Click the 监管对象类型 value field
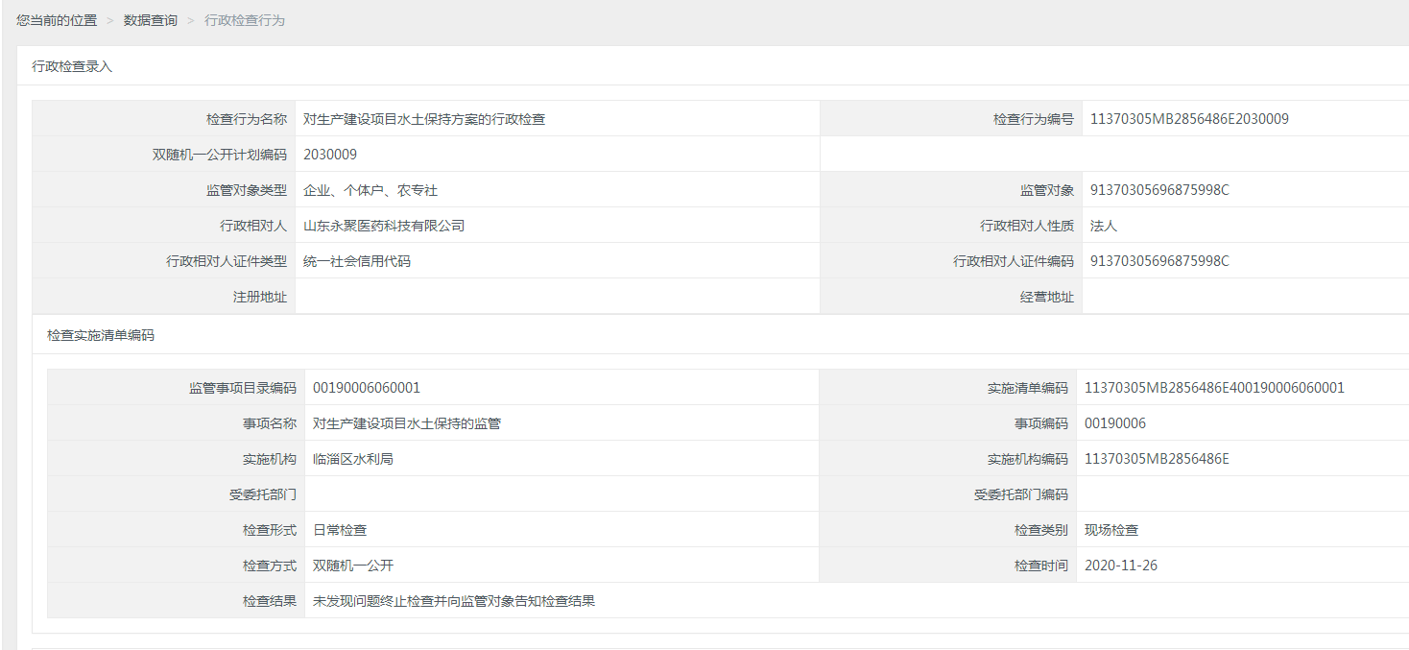 click(x=370, y=190)
